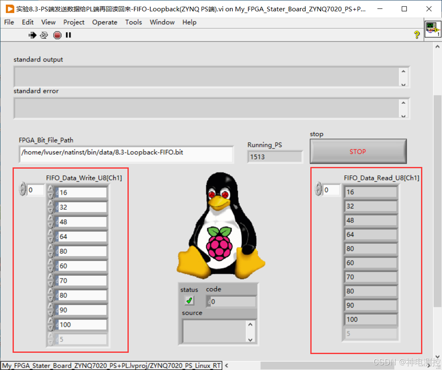Click read array value 100
This screenshot has width=442, height=370.
pos(370,319)
